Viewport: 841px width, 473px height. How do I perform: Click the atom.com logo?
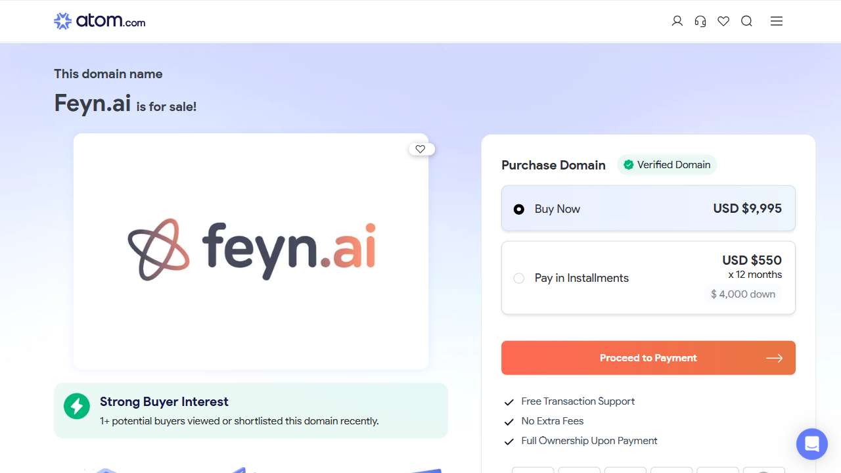[99, 21]
